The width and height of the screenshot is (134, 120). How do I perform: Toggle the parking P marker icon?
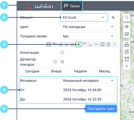102,44
